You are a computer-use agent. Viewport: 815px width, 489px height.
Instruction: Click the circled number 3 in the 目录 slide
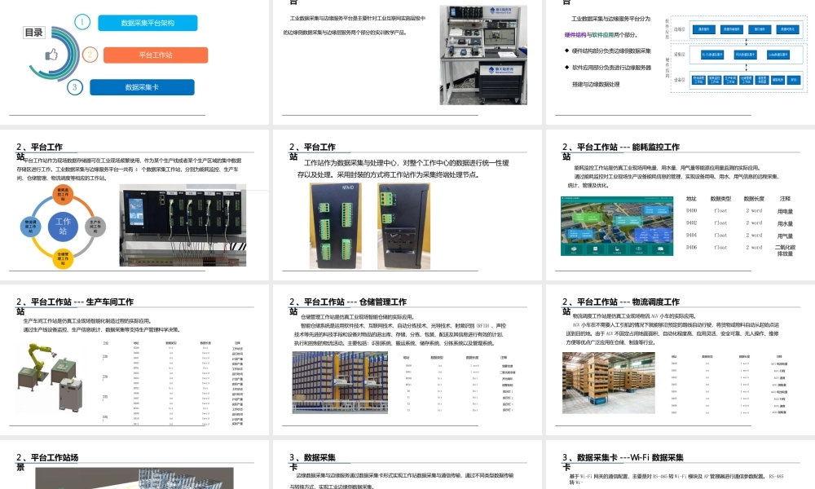click(75, 86)
